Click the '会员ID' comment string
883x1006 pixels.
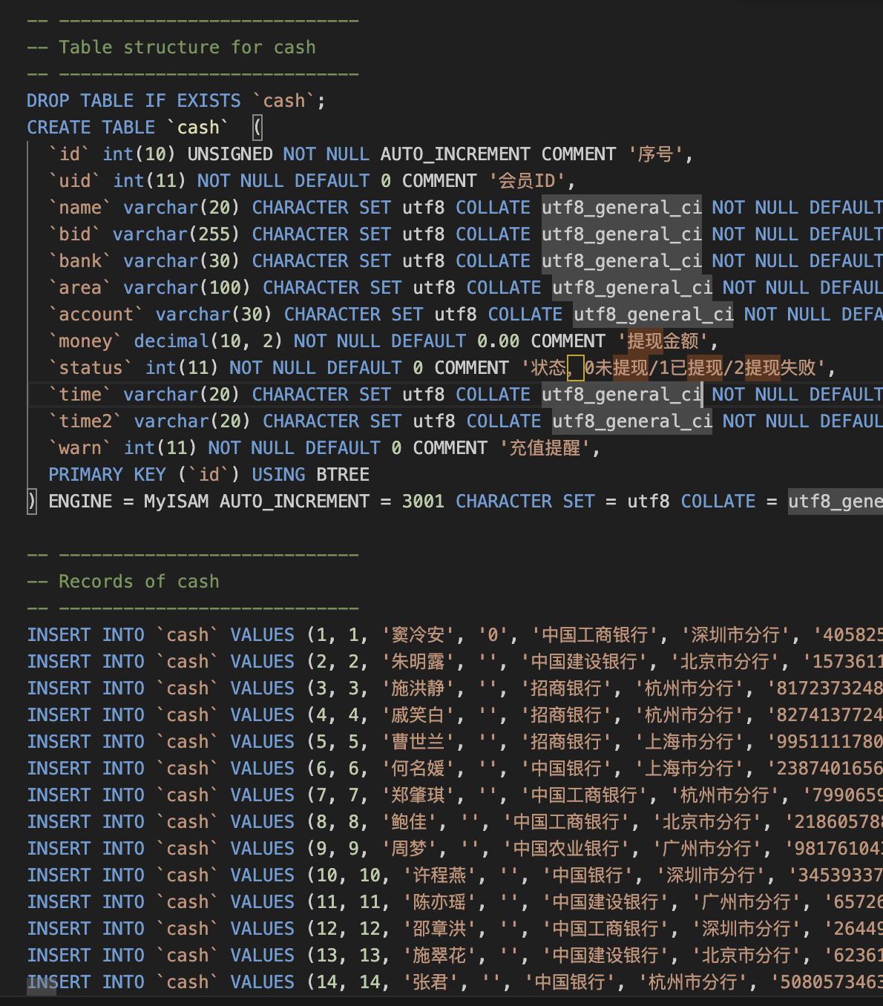pos(527,181)
